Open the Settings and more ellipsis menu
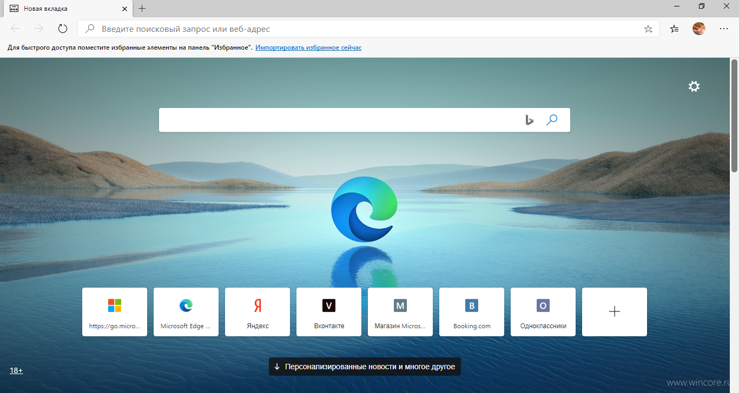The height and width of the screenshot is (393, 739). [724, 29]
